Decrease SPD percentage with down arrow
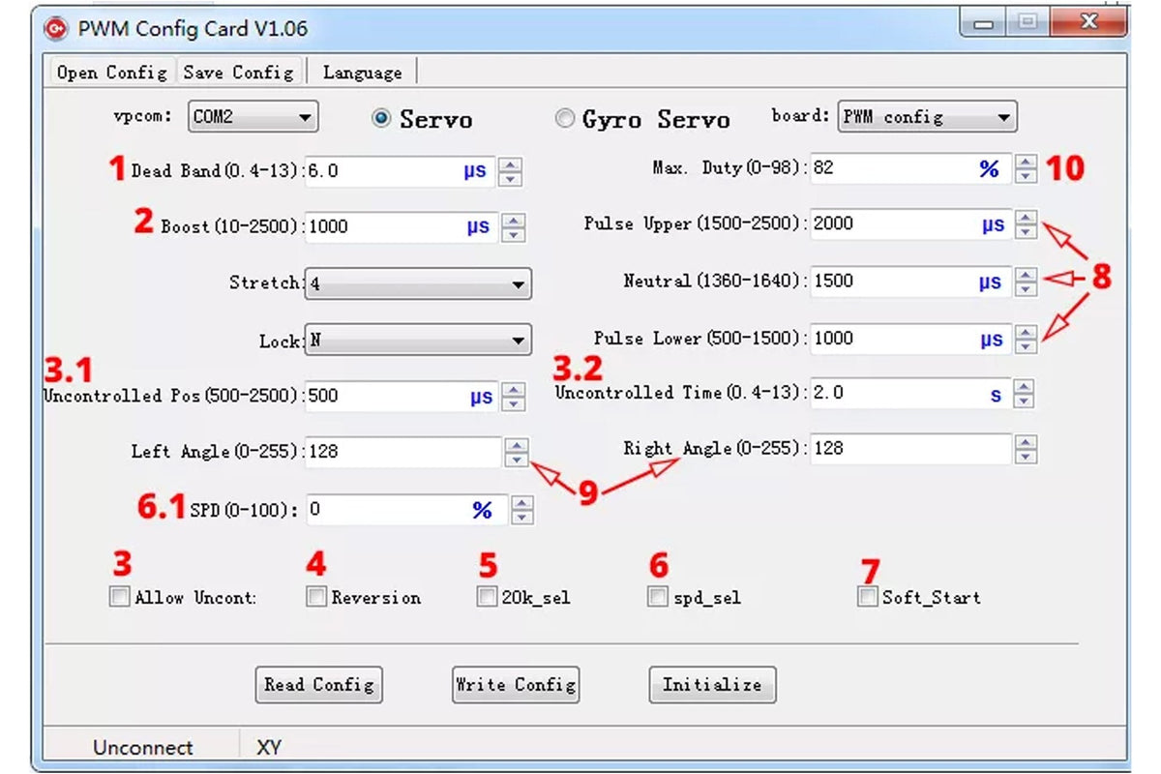The width and height of the screenshot is (1161, 774). coord(522,517)
